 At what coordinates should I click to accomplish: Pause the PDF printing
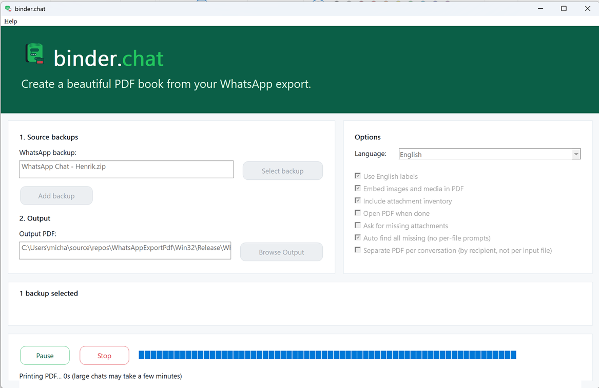pos(45,356)
